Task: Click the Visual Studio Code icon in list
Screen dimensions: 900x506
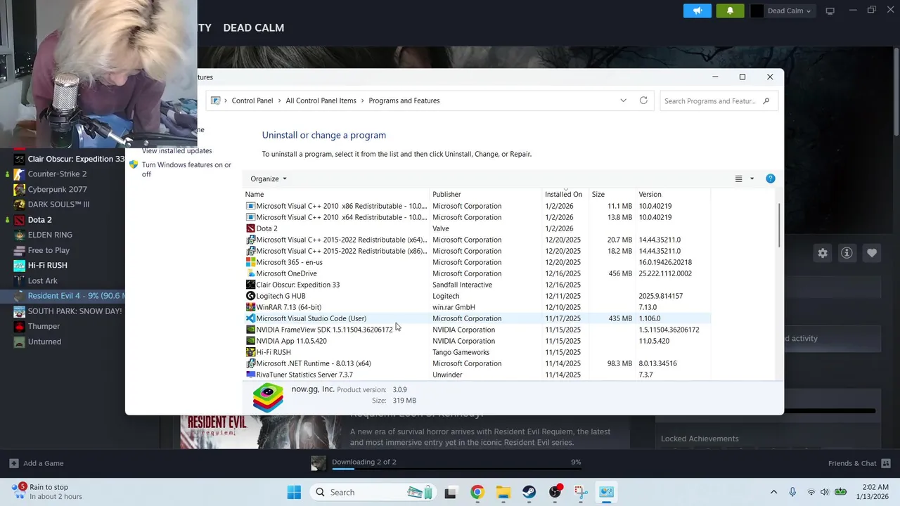Action: pyautogui.click(x=250, y=318)
